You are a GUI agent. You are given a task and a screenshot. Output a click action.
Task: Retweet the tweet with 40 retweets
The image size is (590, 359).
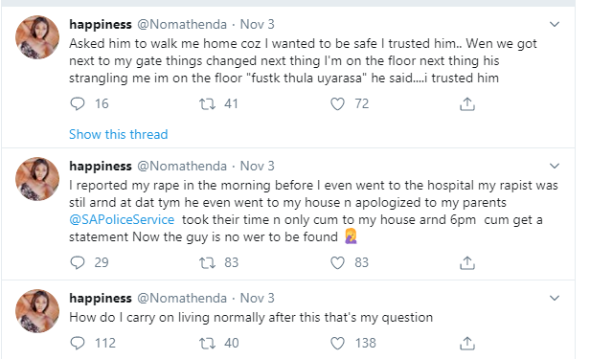click(x=207, y=343)
